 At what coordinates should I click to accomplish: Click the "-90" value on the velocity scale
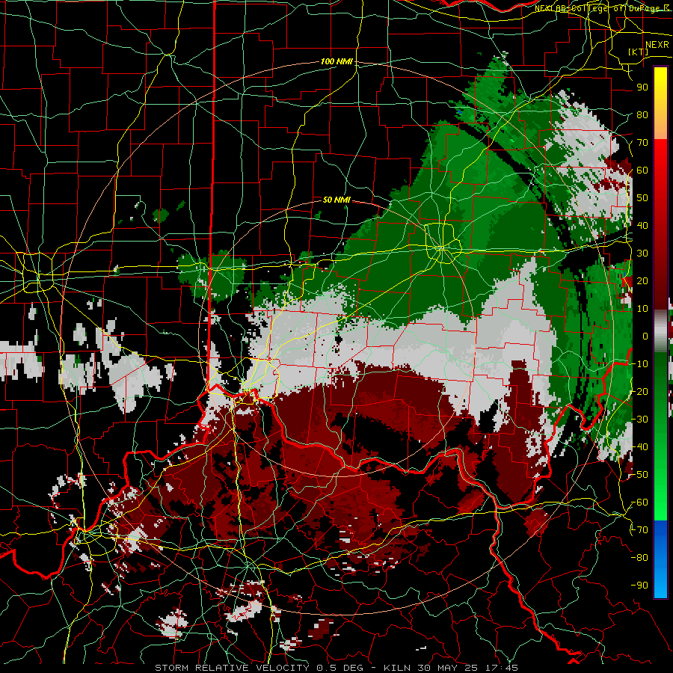click(639, 586)
